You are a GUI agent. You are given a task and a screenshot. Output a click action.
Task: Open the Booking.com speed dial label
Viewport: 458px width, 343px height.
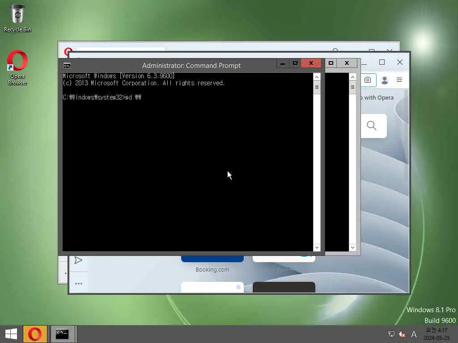click(x=212, y=269)
